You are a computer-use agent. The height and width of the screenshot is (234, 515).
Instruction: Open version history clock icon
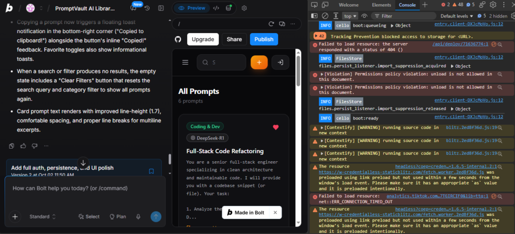point(147,8)
